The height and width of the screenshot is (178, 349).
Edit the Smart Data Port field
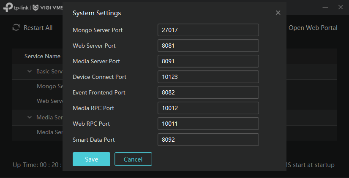click(x=208, y=140)
